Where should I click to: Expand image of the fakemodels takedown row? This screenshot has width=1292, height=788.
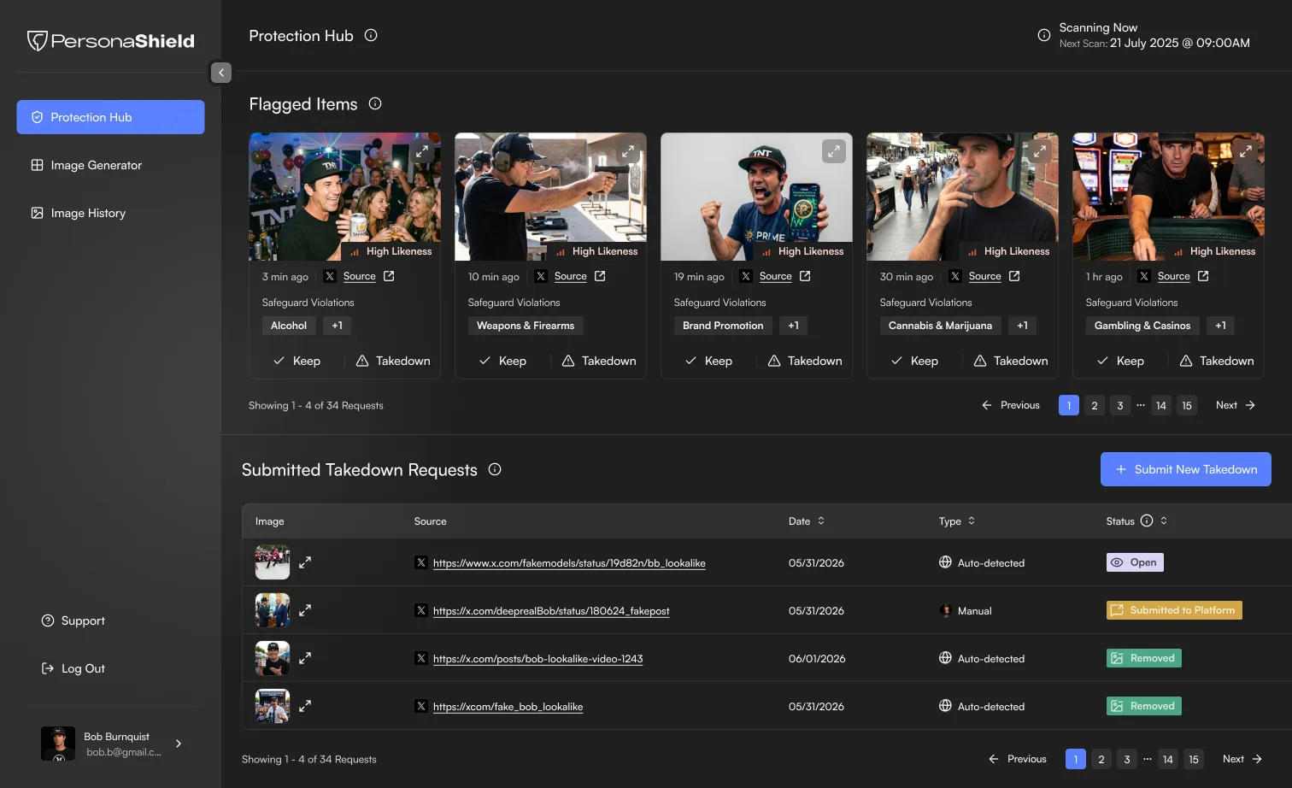click(x=305, y=562)
